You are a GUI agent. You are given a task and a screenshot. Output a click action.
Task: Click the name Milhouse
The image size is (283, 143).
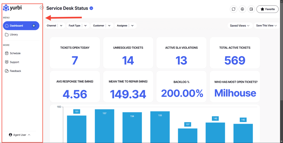(235, 93)
